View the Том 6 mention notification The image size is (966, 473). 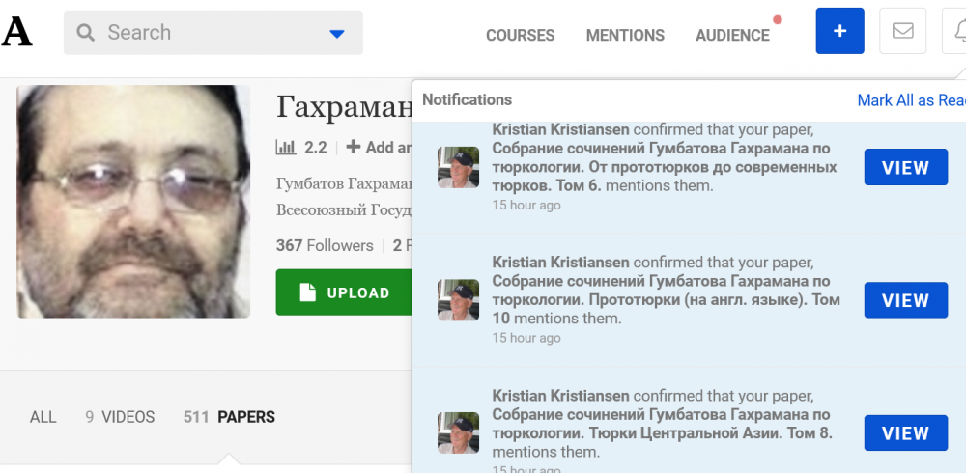click(x=906, y=167)
